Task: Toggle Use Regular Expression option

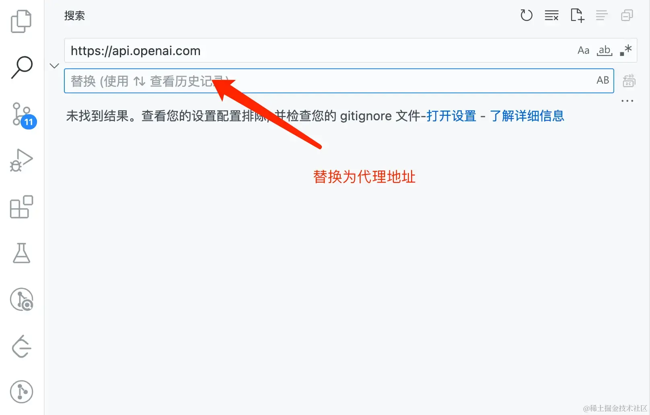Action: click(x=626, y=50)
